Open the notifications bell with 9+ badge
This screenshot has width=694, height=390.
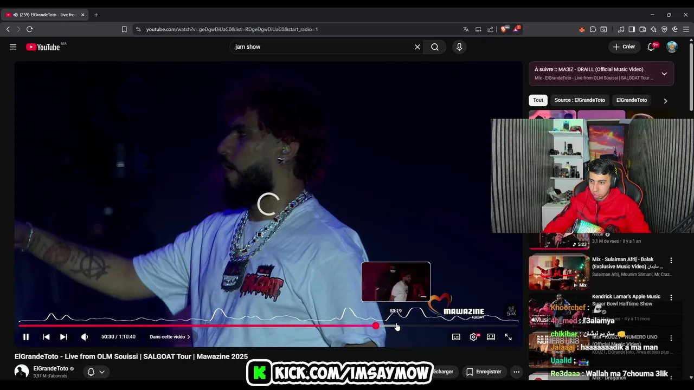pos(652,47)
